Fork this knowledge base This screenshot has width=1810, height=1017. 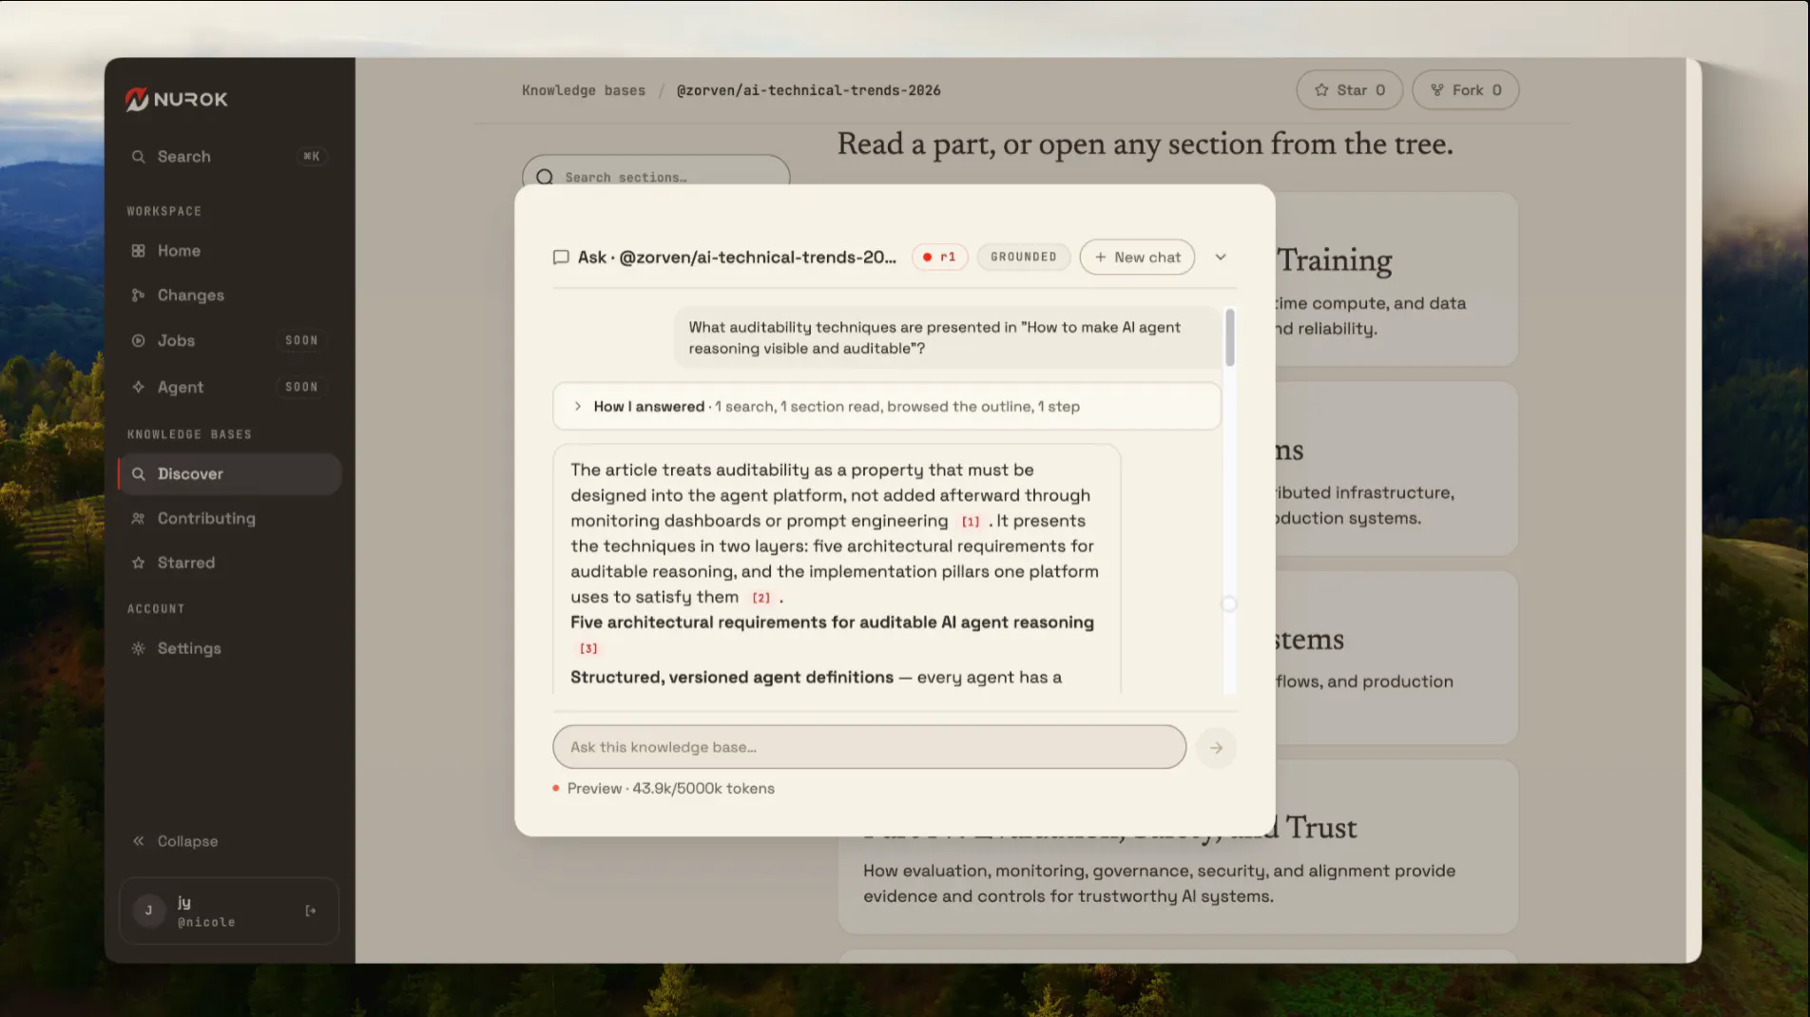click(x=1465, y=89)
